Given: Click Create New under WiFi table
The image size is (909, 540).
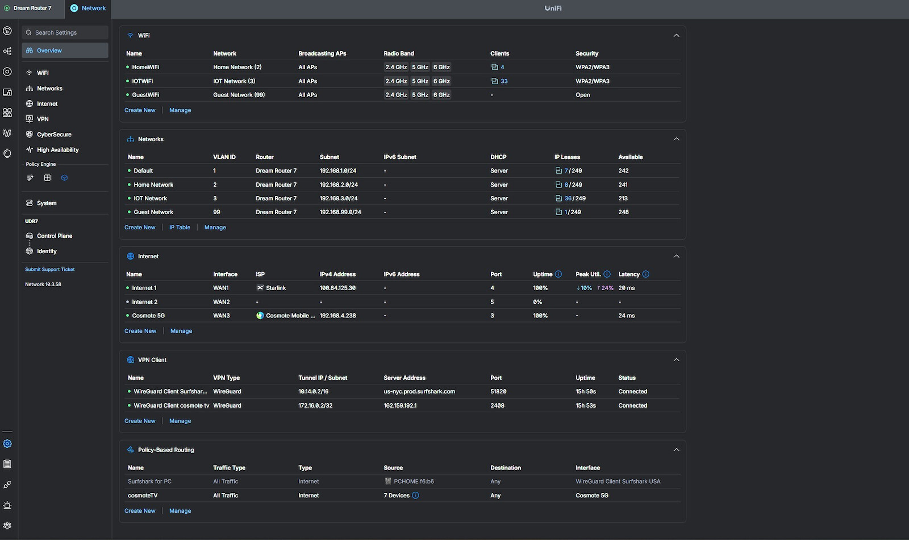Looking at the screenshot, I should pos(140,110).
